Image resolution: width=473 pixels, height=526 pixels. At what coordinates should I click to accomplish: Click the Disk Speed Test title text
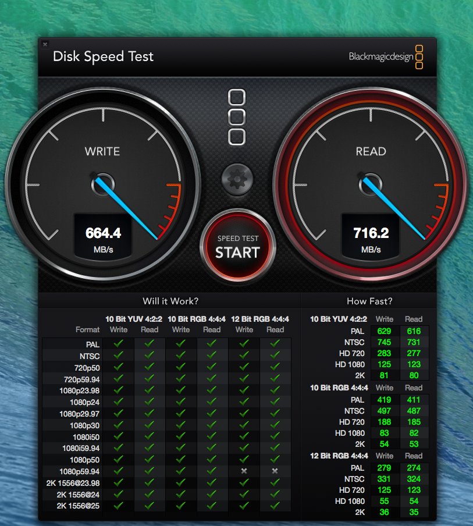[103, 56]
